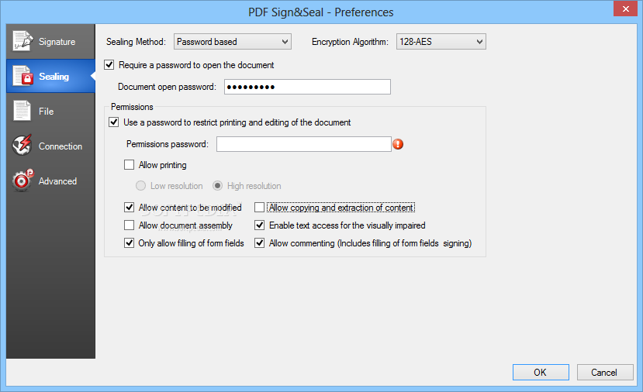Go to the File tab label
Image resolution: width=643 pixels, height=392 pixels.
[x=46, y=112]
